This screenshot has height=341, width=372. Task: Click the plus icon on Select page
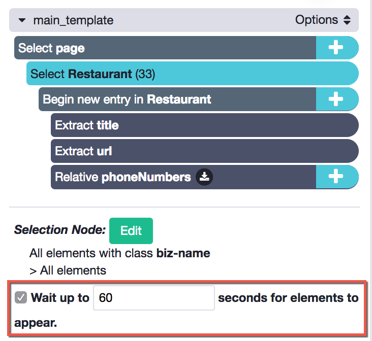336,48
